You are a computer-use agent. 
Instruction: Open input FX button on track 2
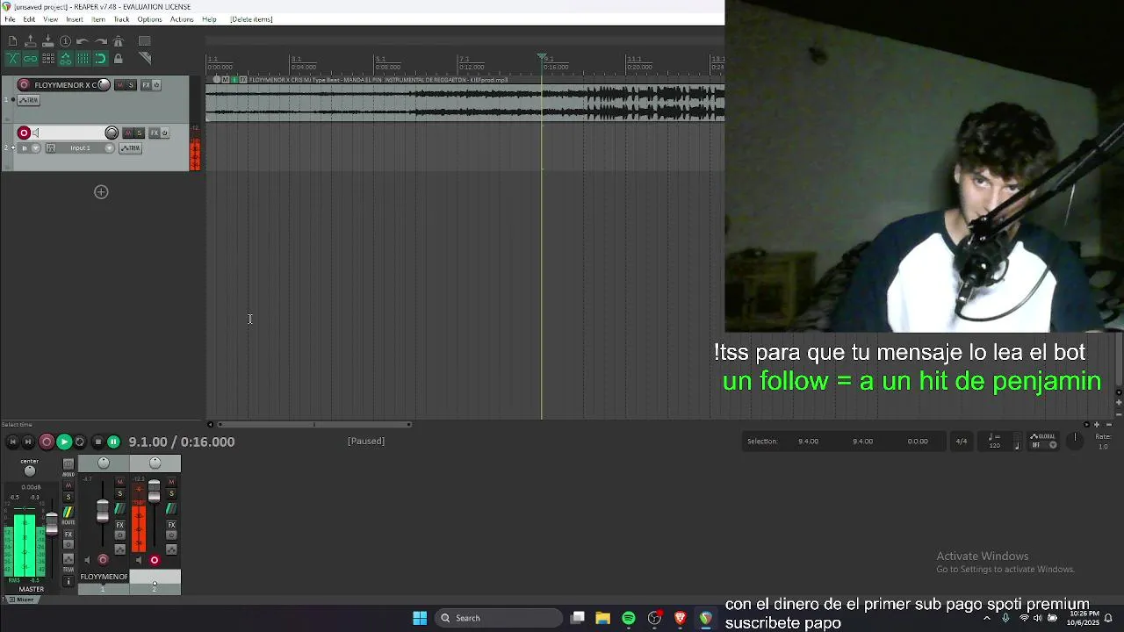[x=51, y=148]
